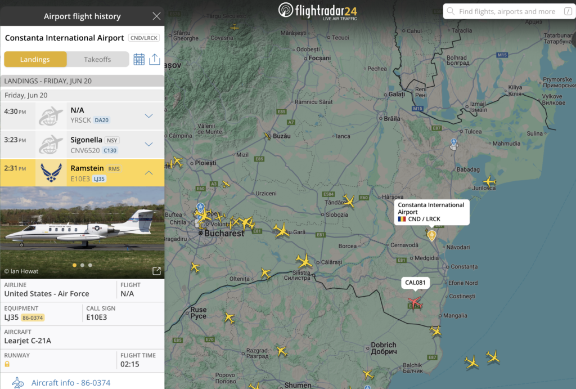
Task: Click the locked runway padlock icon
Action: (x=7, y=364)
